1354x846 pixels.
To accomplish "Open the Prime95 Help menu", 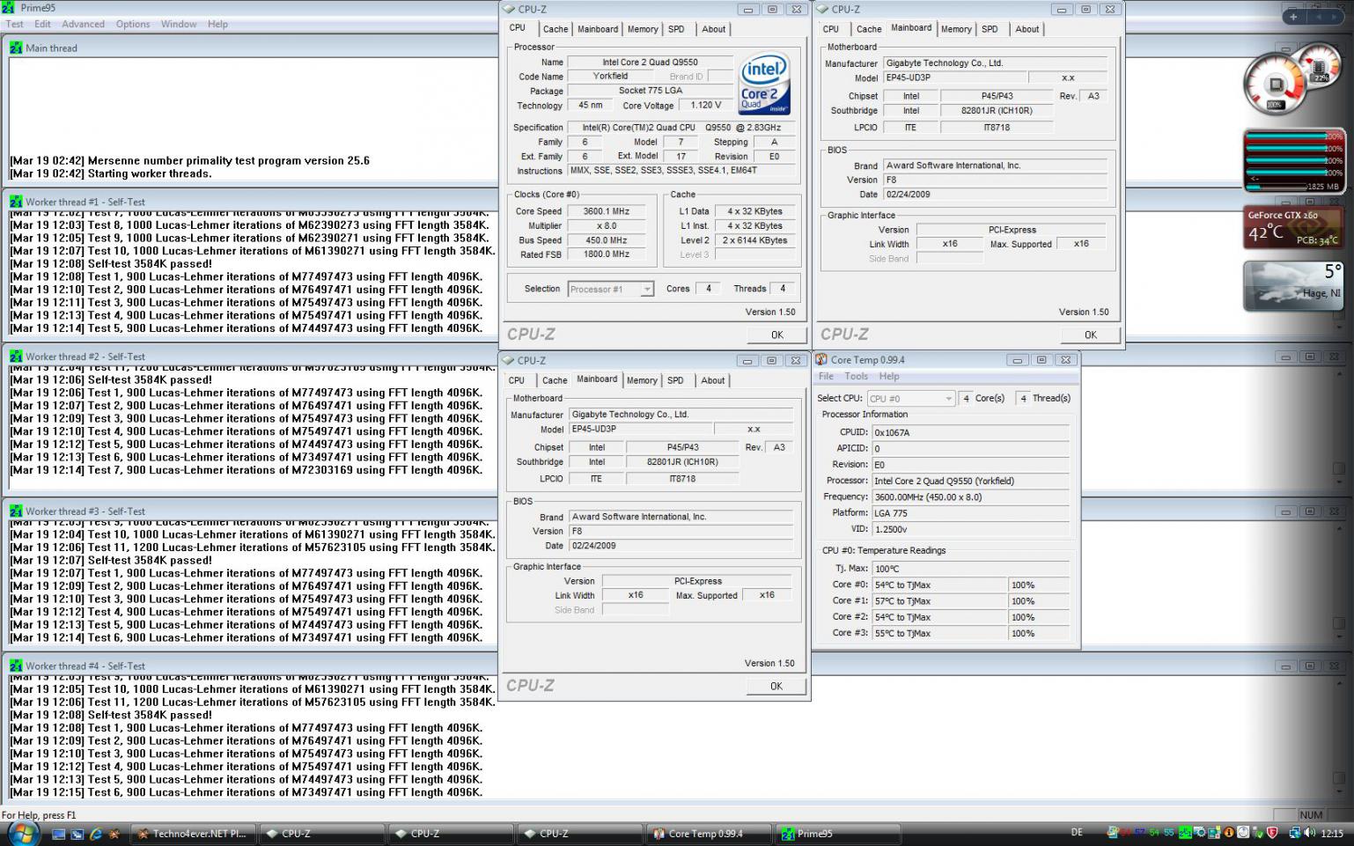I will click(x=217, y=24).
